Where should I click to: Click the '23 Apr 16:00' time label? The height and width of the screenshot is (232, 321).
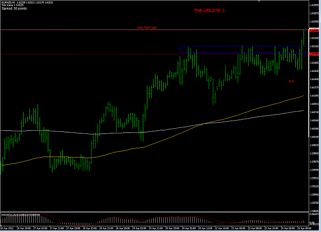[x=271, y=228]
